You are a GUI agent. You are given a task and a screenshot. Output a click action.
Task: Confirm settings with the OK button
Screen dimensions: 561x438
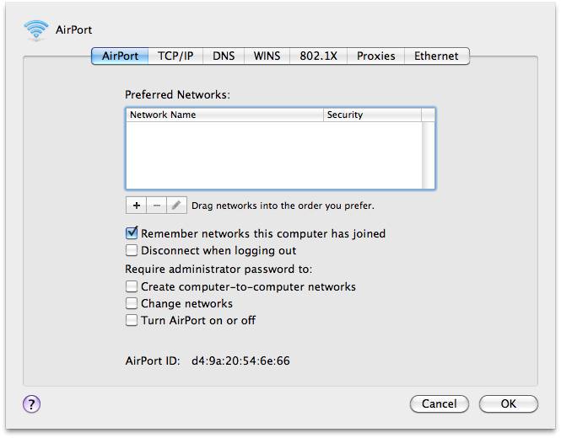coord(509,404)
